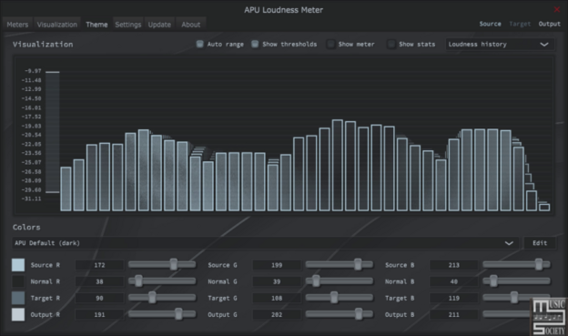568x336 pixels.
Task: Click the Output R slider handle
Action: [178, 314]
